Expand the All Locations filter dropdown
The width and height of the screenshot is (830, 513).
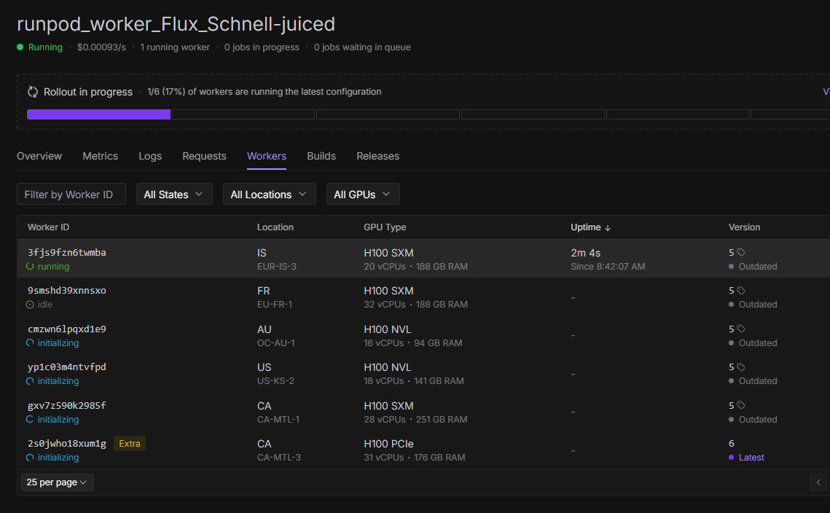[x=269, y=195]
